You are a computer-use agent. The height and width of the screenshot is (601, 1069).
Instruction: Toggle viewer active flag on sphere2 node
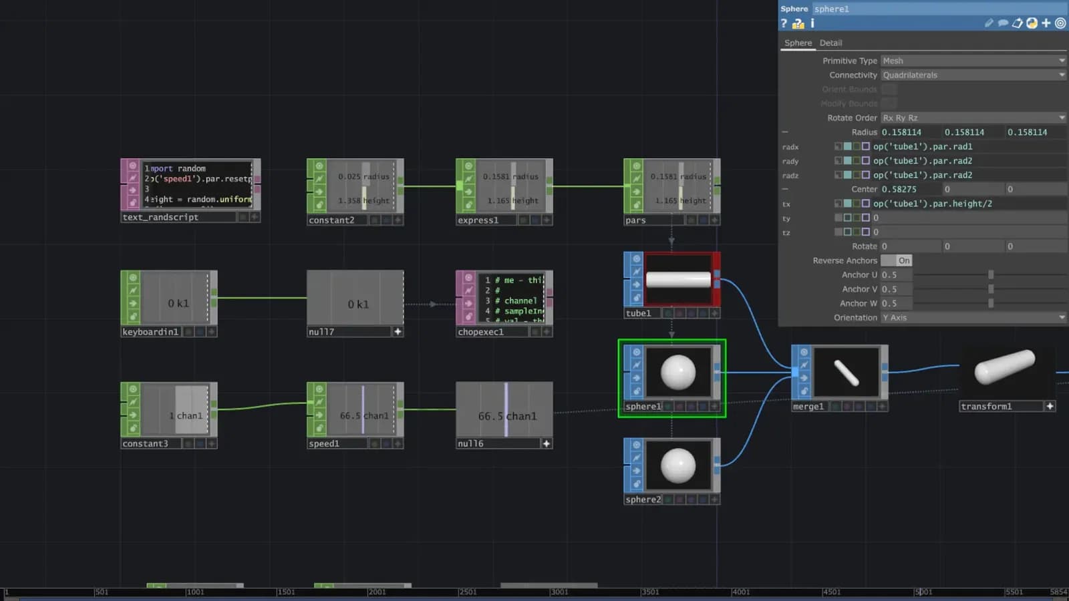point(637,445)
